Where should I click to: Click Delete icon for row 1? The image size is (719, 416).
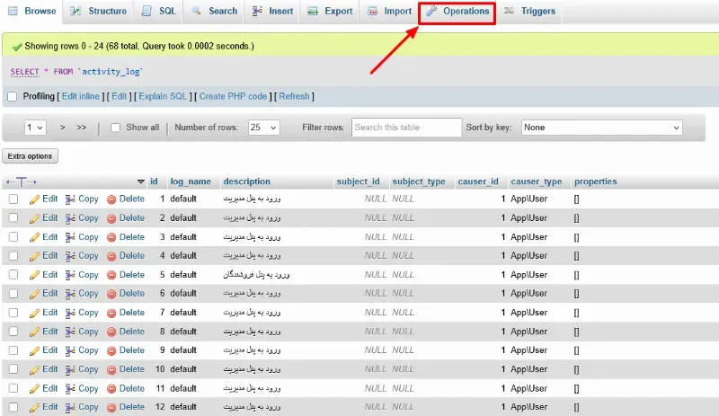[111, 199]
